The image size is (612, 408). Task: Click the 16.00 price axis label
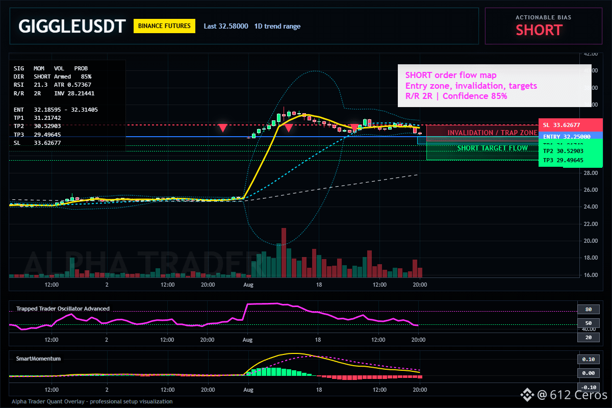click(591, 275)
